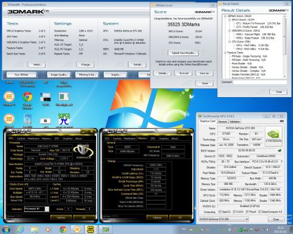Click the Submit Your Results button
293x234 pixels.
click(183, 53)
